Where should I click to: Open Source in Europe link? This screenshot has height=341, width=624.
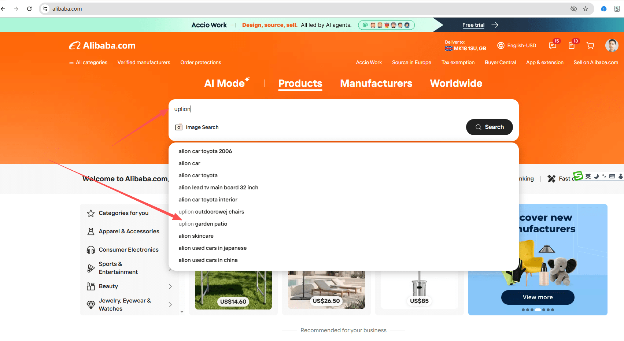(411, 62)
